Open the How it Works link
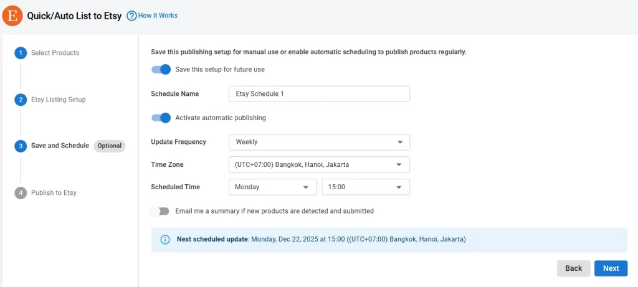638x287 pixels. [x=158, y=16]
